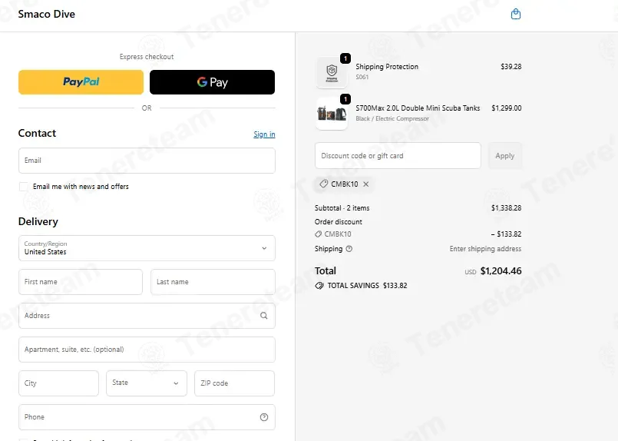This screenshot has width=618, height=441.
Task: Click the $1,299.00 item price
Action: click(506, 108)
